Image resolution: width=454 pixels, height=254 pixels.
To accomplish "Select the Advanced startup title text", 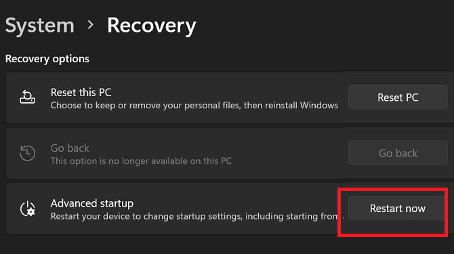I will 92,203.
